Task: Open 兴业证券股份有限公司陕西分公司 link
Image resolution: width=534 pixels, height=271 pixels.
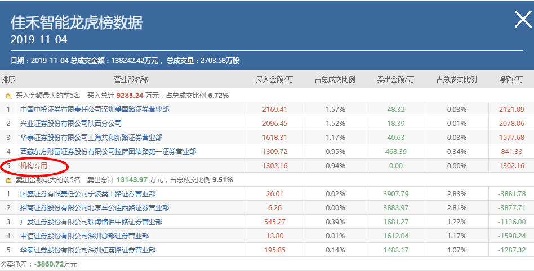Action: [71, 124]
